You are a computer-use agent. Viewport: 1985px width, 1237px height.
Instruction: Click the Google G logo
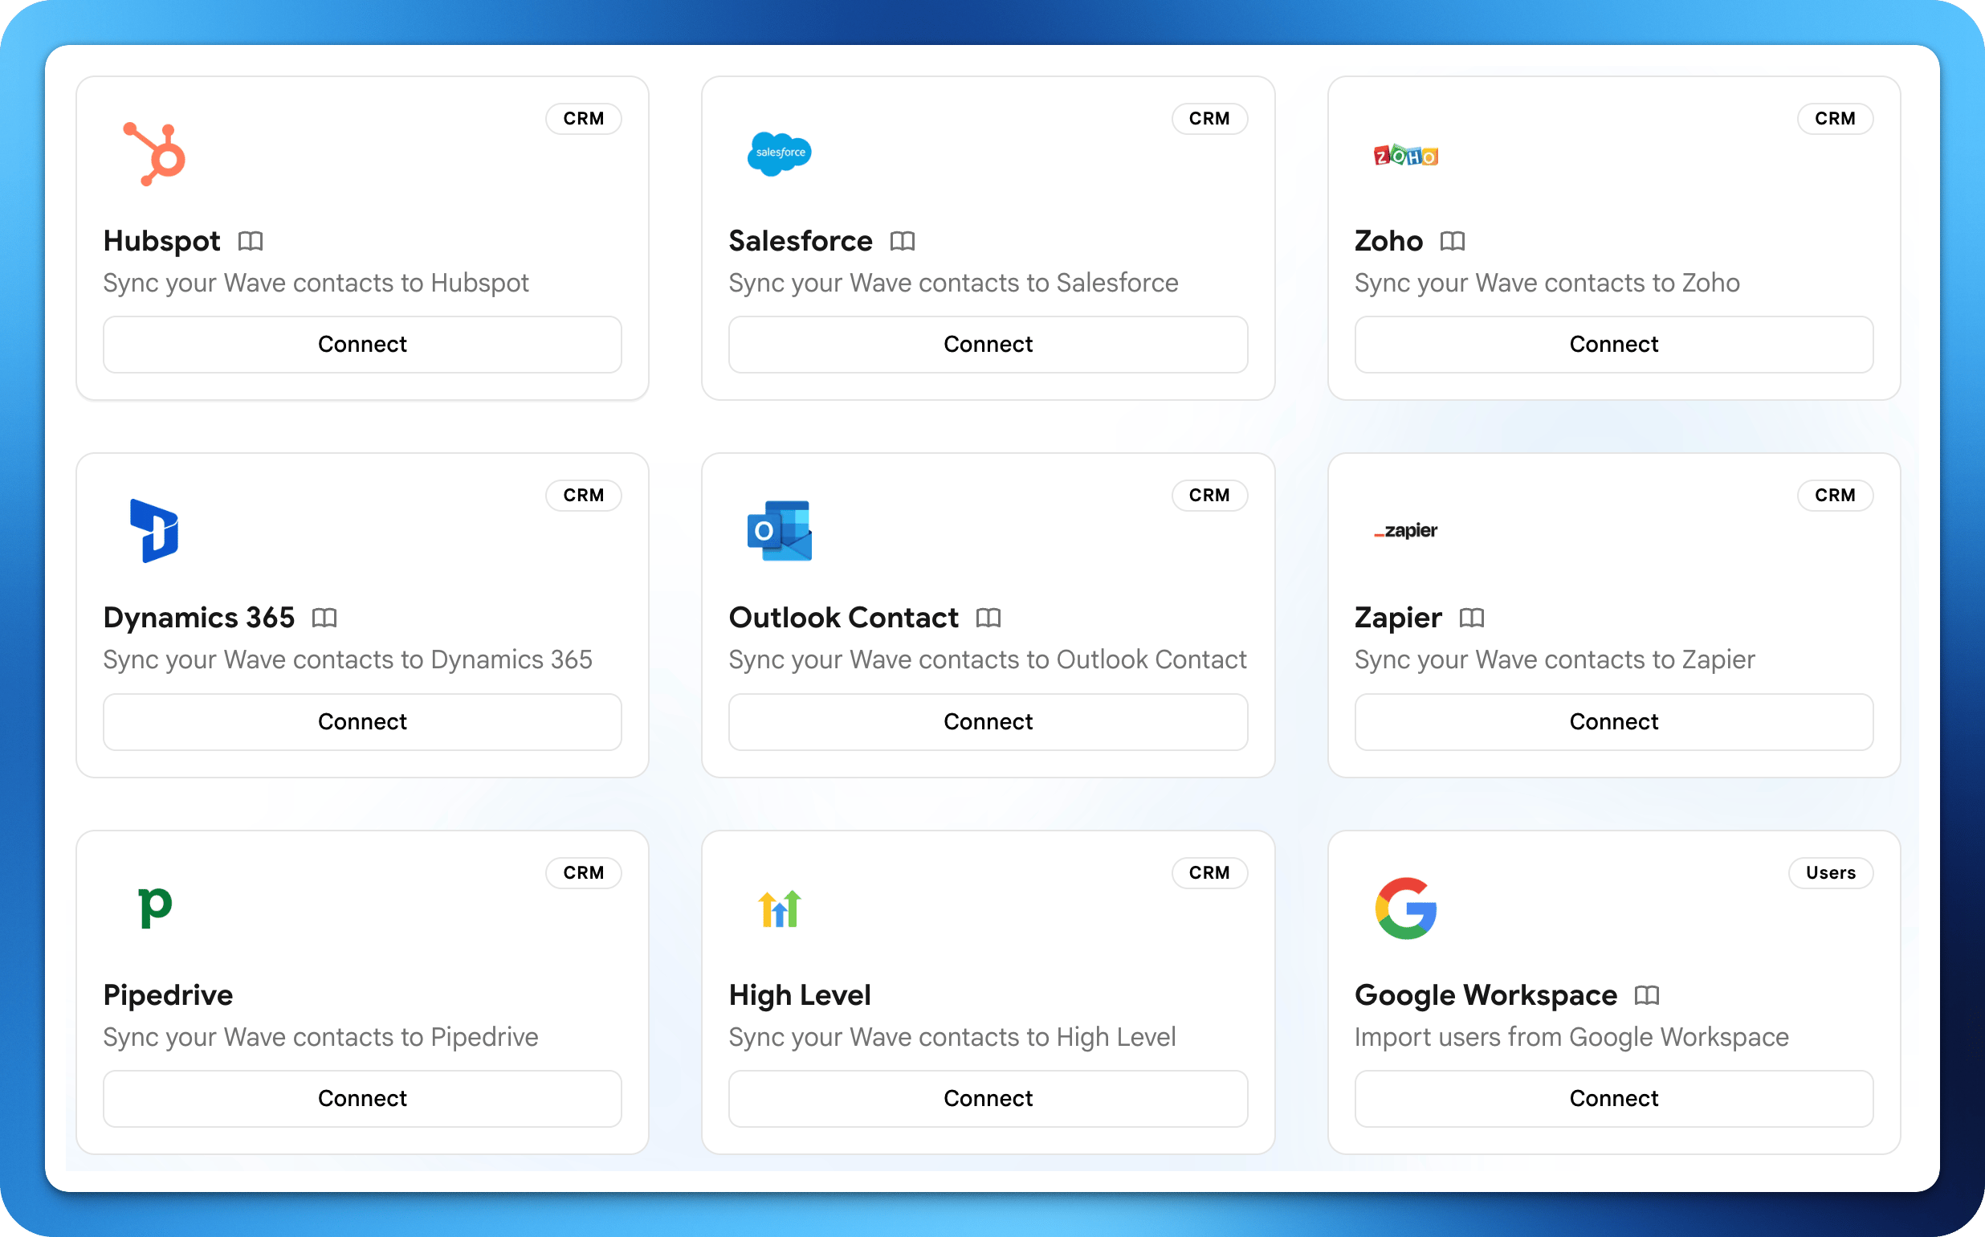tap(1405, 908)
